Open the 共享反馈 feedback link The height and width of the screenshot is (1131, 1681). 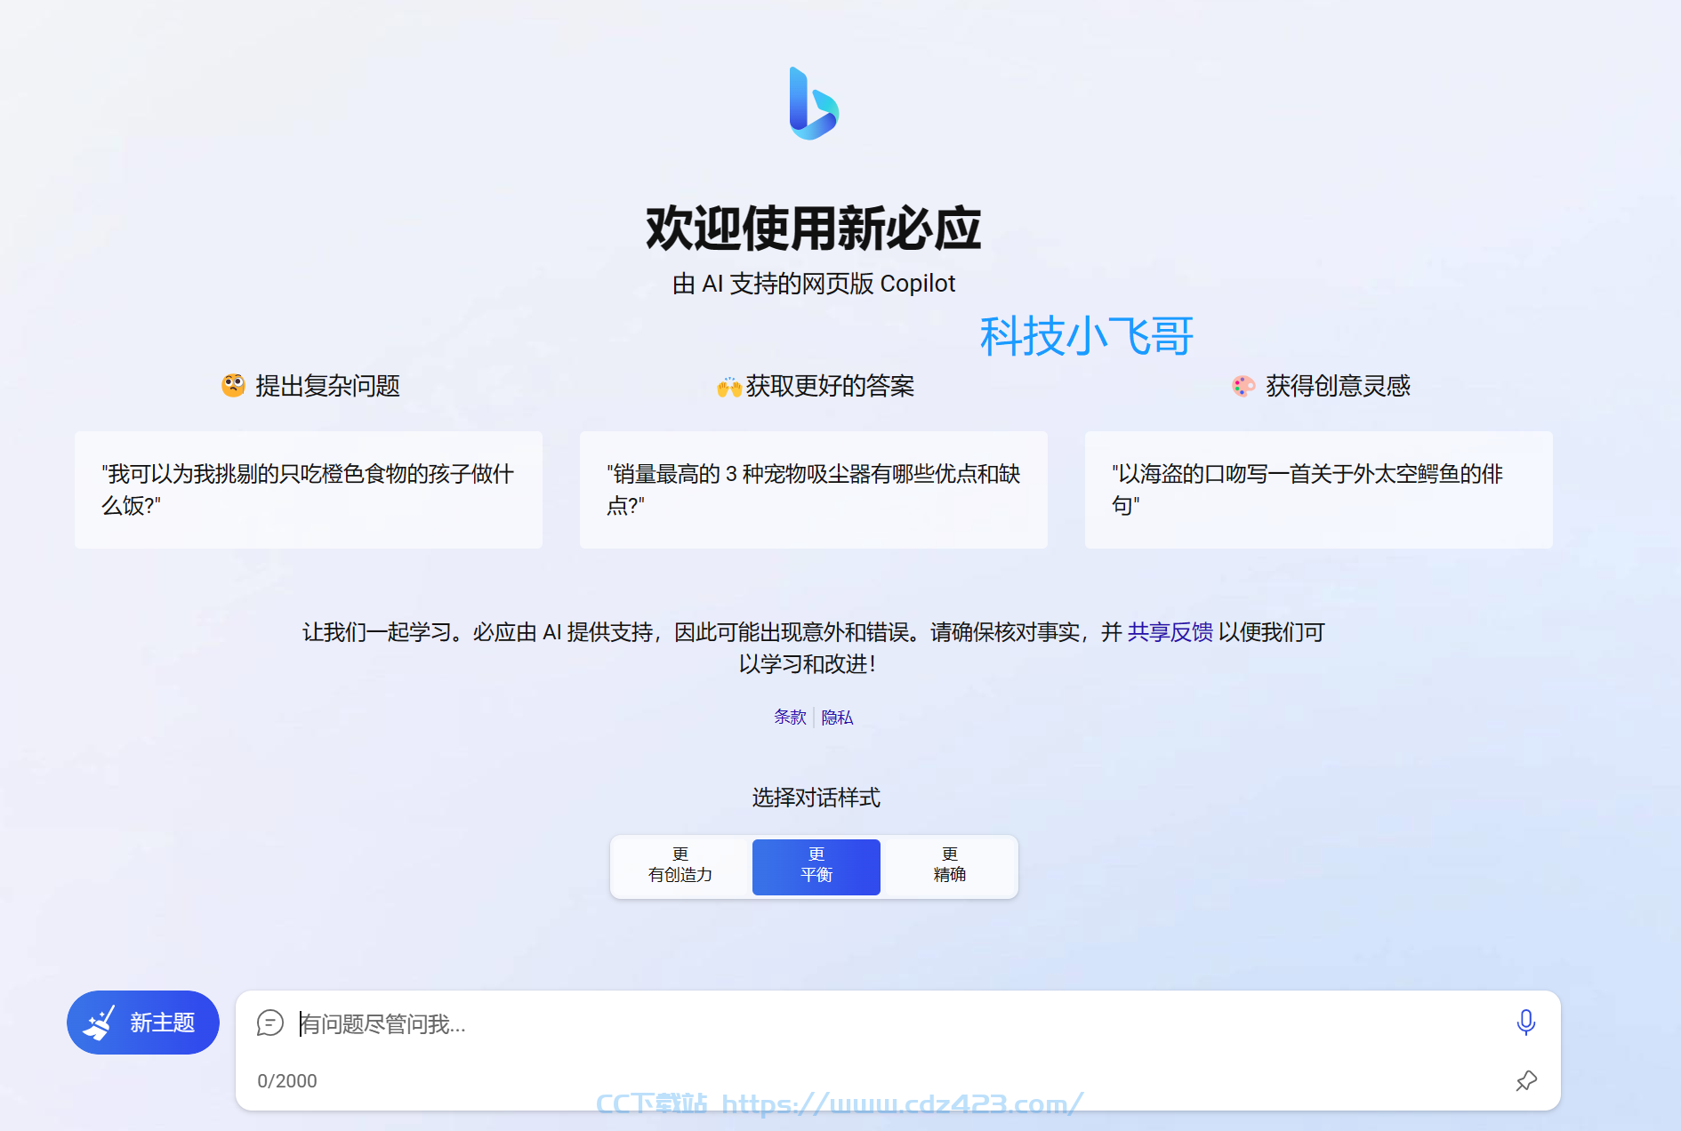pyautogui.click(x=1170, y=632)
